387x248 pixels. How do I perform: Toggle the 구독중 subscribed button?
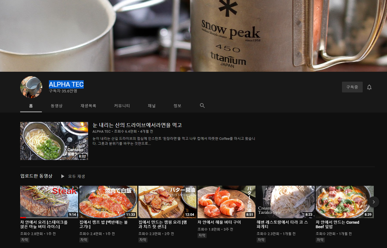352,87
